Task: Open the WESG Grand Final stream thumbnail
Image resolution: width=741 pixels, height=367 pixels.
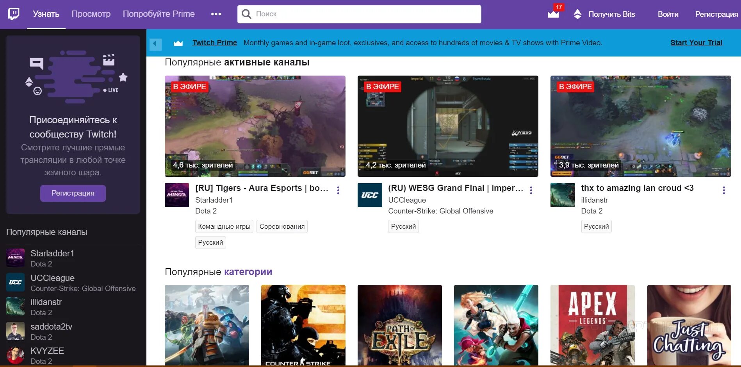Action: tap(448, 126)
